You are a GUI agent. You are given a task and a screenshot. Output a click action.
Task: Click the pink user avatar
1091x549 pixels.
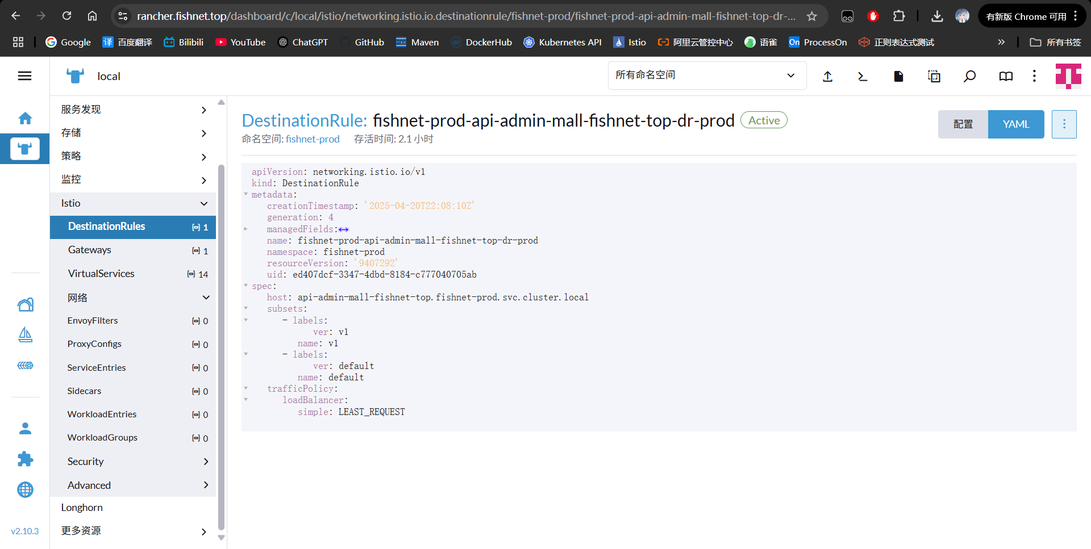(x=1068, y=76)
